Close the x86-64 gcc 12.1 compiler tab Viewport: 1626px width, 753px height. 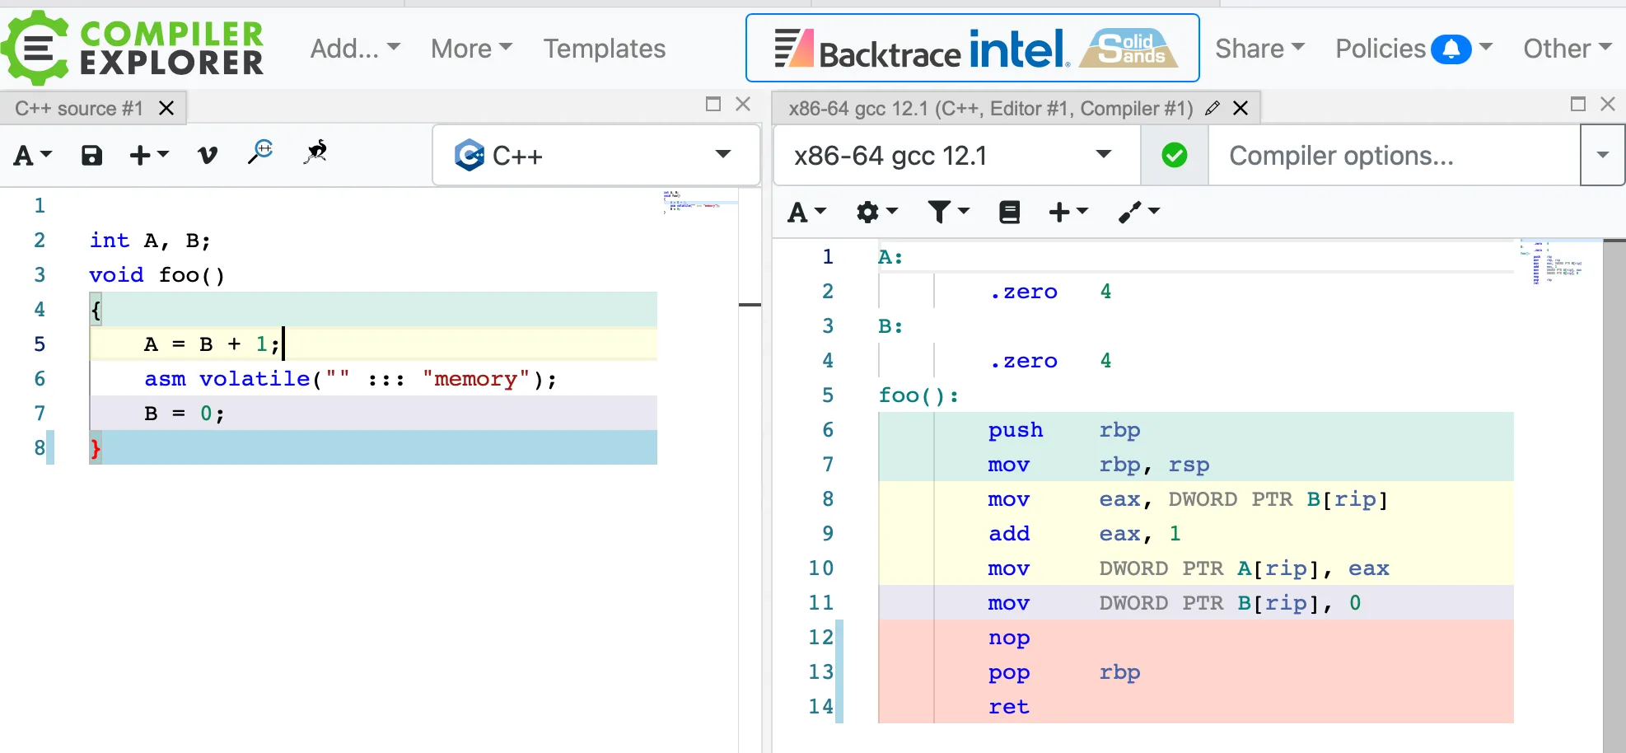pyautogui.click(x=1241, y=108)
